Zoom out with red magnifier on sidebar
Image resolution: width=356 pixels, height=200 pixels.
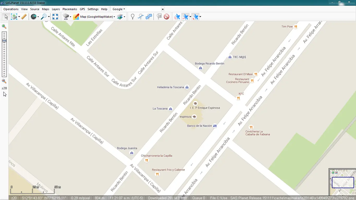[4, 81]
